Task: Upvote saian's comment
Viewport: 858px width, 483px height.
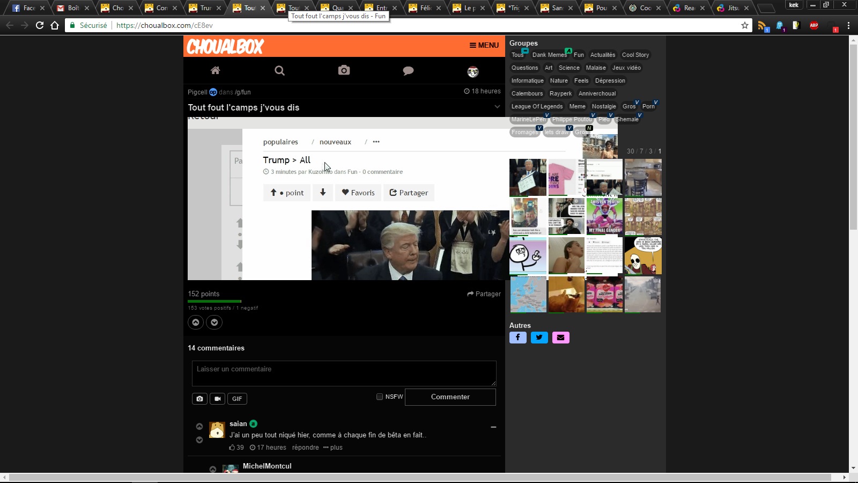Action: coord(199,427)
